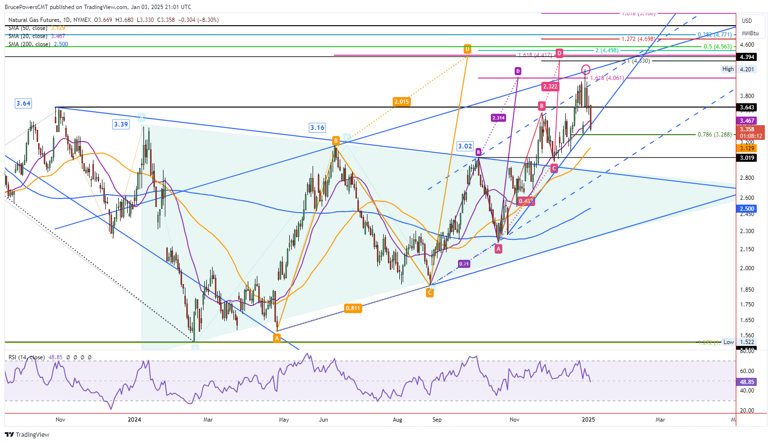Click the orange pattern point D marker
The image size is (772, 443).
(467, 49)
